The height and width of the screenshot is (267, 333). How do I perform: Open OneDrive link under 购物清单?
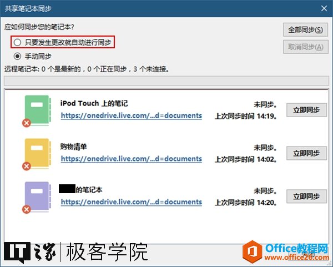pos(131,159)
